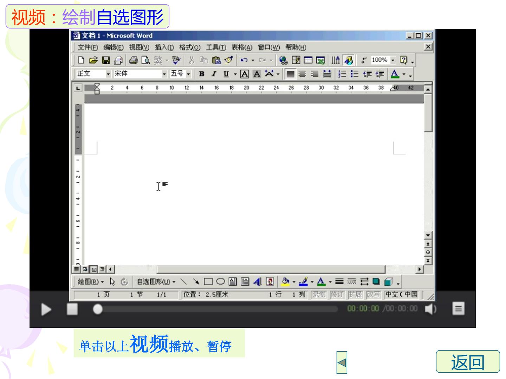This screenshot has height=379, width=506.
Task: Toggle Italic formatting
Action: point(214,74)
